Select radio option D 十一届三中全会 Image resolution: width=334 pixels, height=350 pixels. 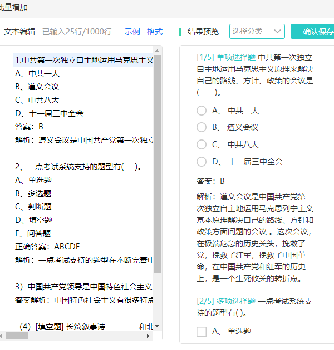202,161
